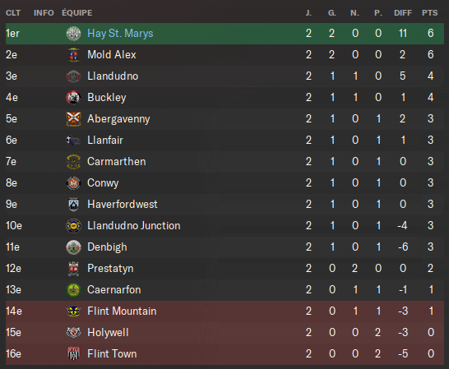Select the Caernarfon team name
Image resolution: width=449 pixels, height=369 pixels.
pos(114,290)
